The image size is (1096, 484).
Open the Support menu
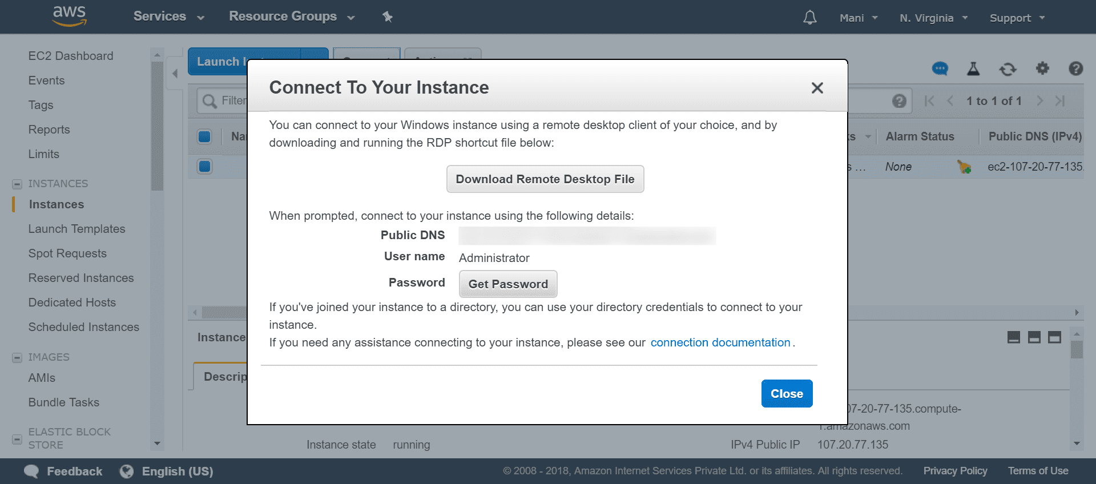[x=1017, y=18]
